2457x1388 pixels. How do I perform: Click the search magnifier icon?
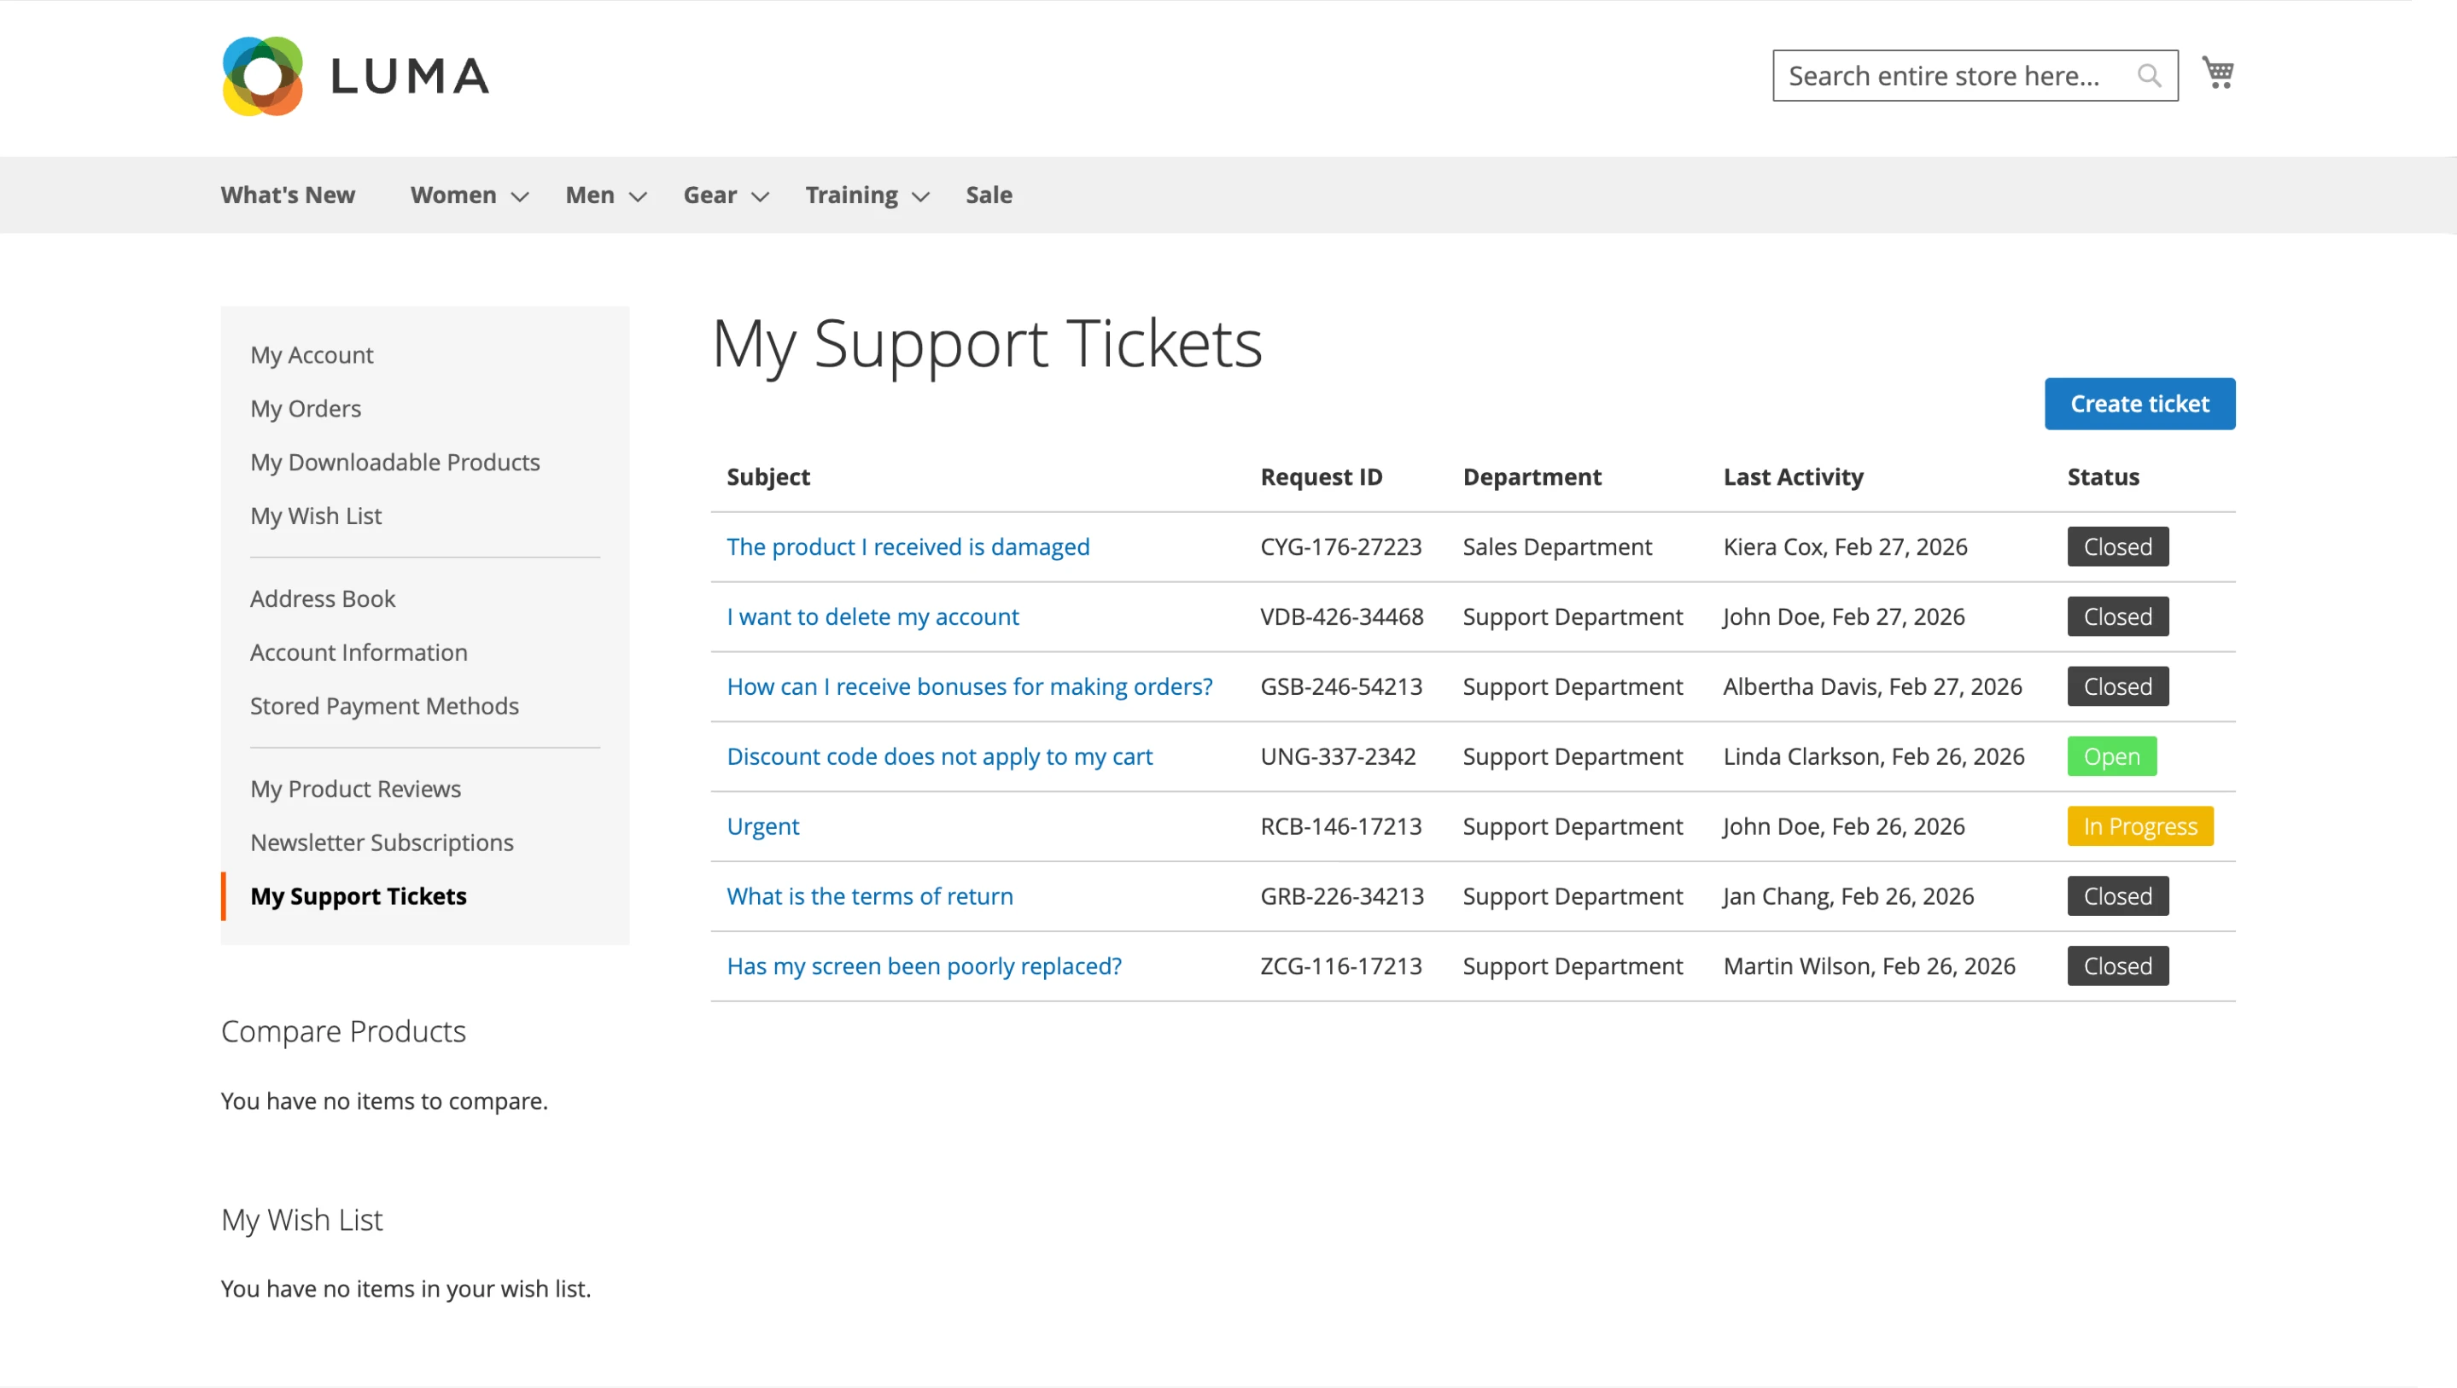(x=2149, y=75)
